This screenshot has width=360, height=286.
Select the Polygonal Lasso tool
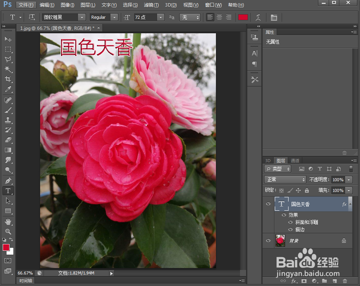click(x=8, y=59)
